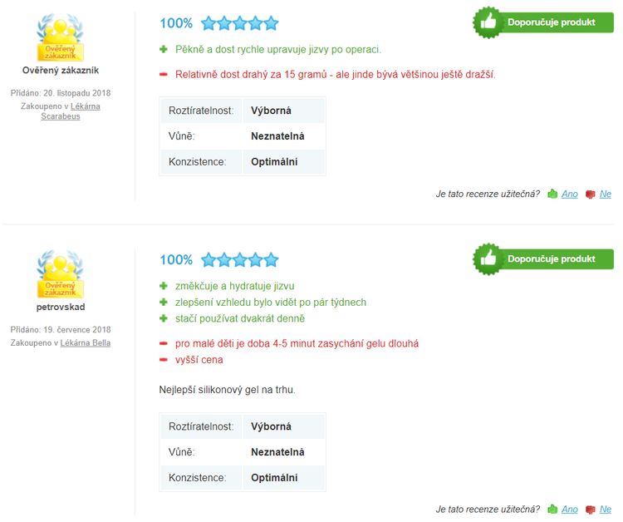Click petrovskad's verified customer badge

pyautogui.click(x=61, y=274)
